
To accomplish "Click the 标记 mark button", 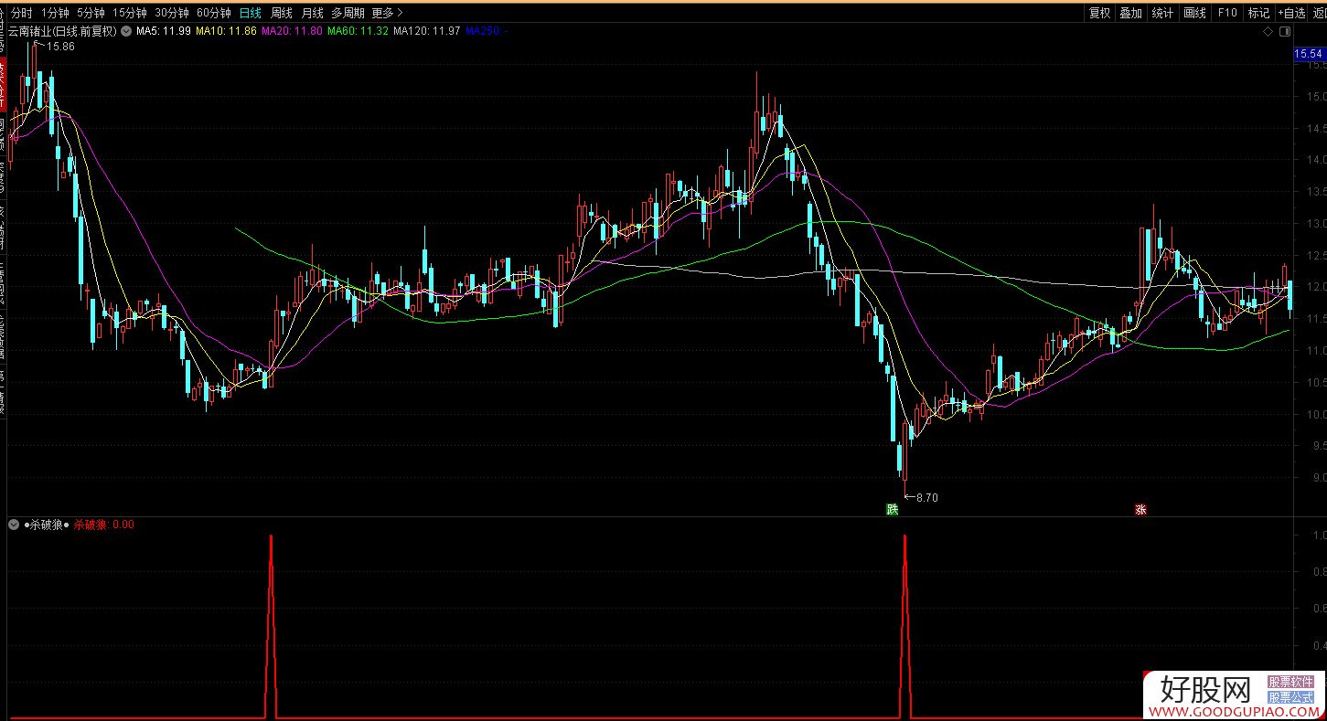I will click(1259, 13).
